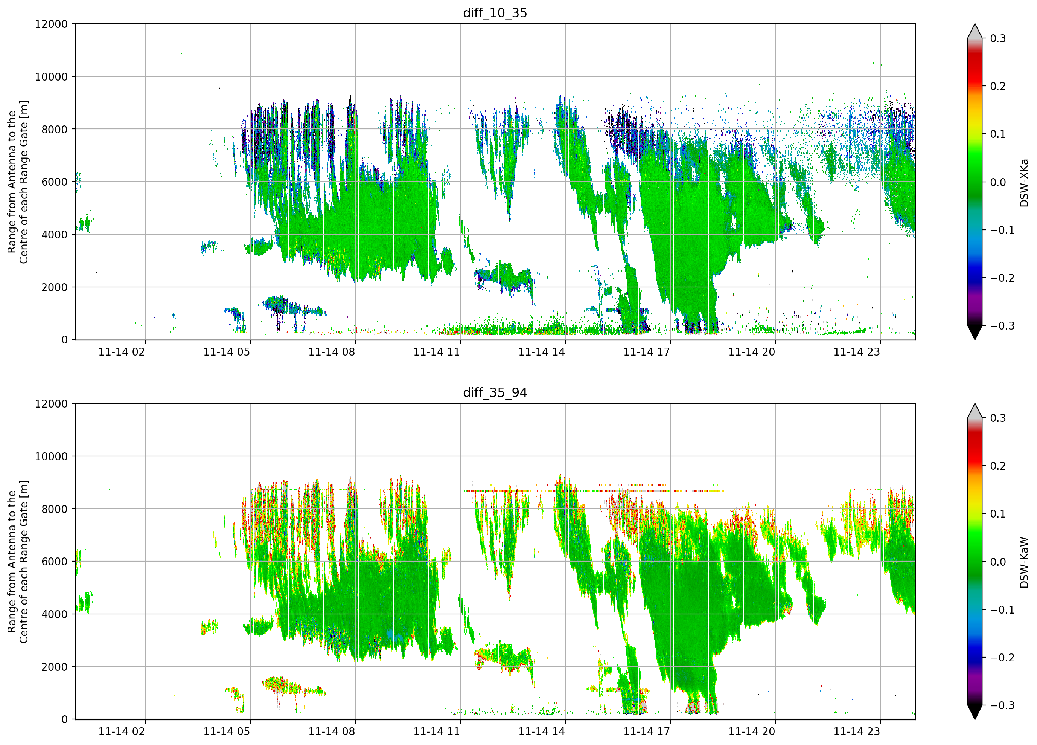Click the '11-14 14' x-tick under diff_10_35
The width and height of the screenshot is (1037, 745).
tap(542, 352)
